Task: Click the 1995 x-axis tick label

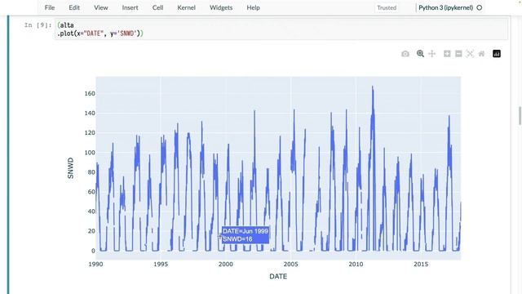Action: (161, 265)
